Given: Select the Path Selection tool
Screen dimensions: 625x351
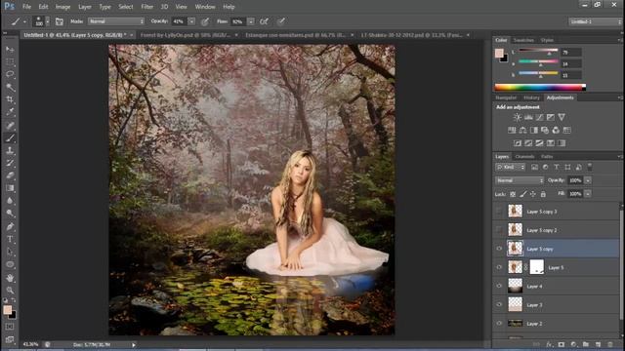Looking at the screenshot, I should 10,252.
